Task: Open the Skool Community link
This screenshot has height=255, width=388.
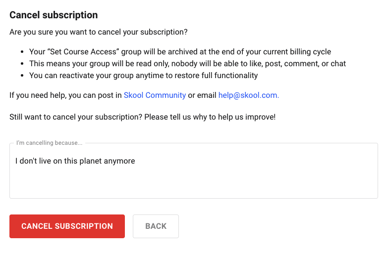Action: pyautogui.click(x=155, y=95)
